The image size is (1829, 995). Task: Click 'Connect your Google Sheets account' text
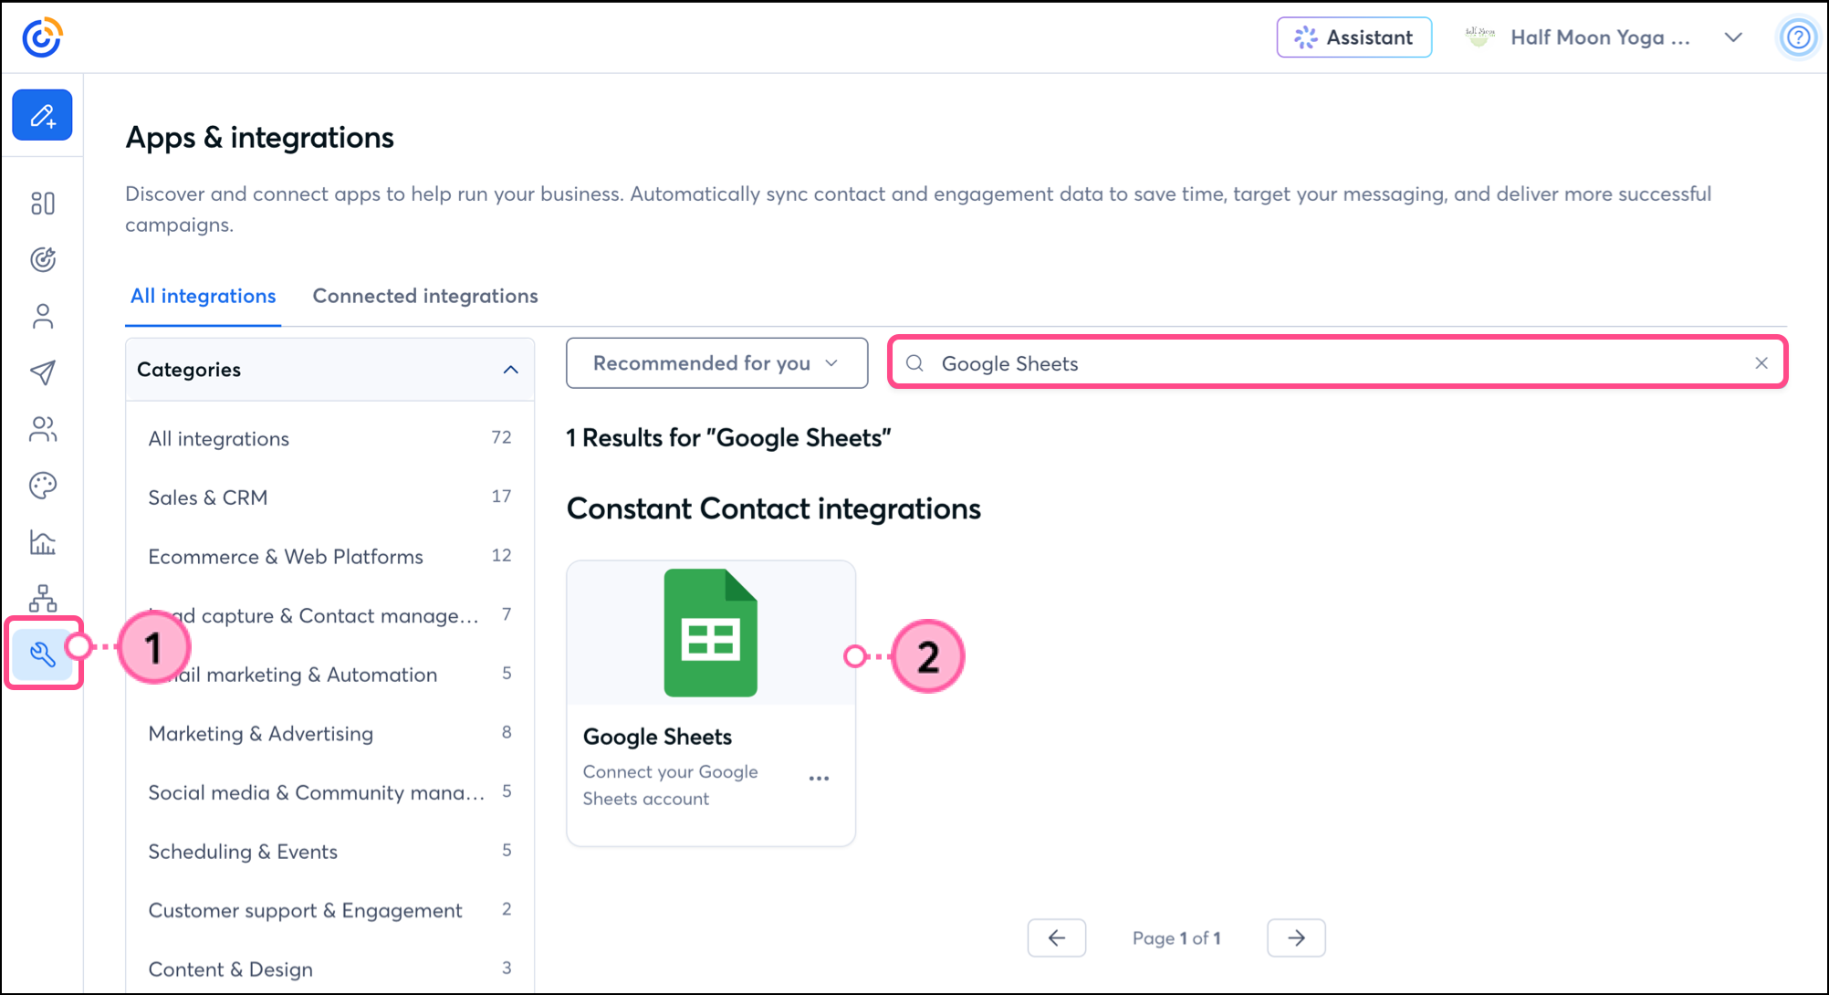pyautogui.click(x=670, y=785)
